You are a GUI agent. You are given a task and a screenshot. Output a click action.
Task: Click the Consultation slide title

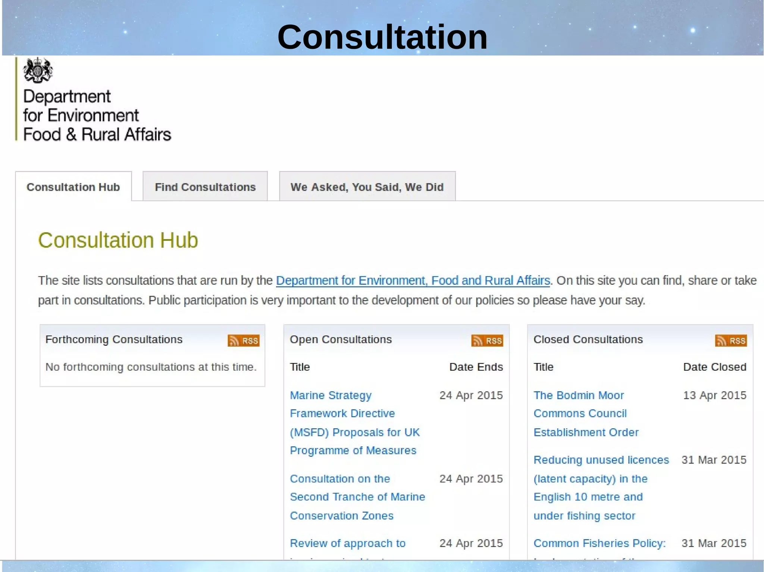pyautogui.click(x=382, y=37)
